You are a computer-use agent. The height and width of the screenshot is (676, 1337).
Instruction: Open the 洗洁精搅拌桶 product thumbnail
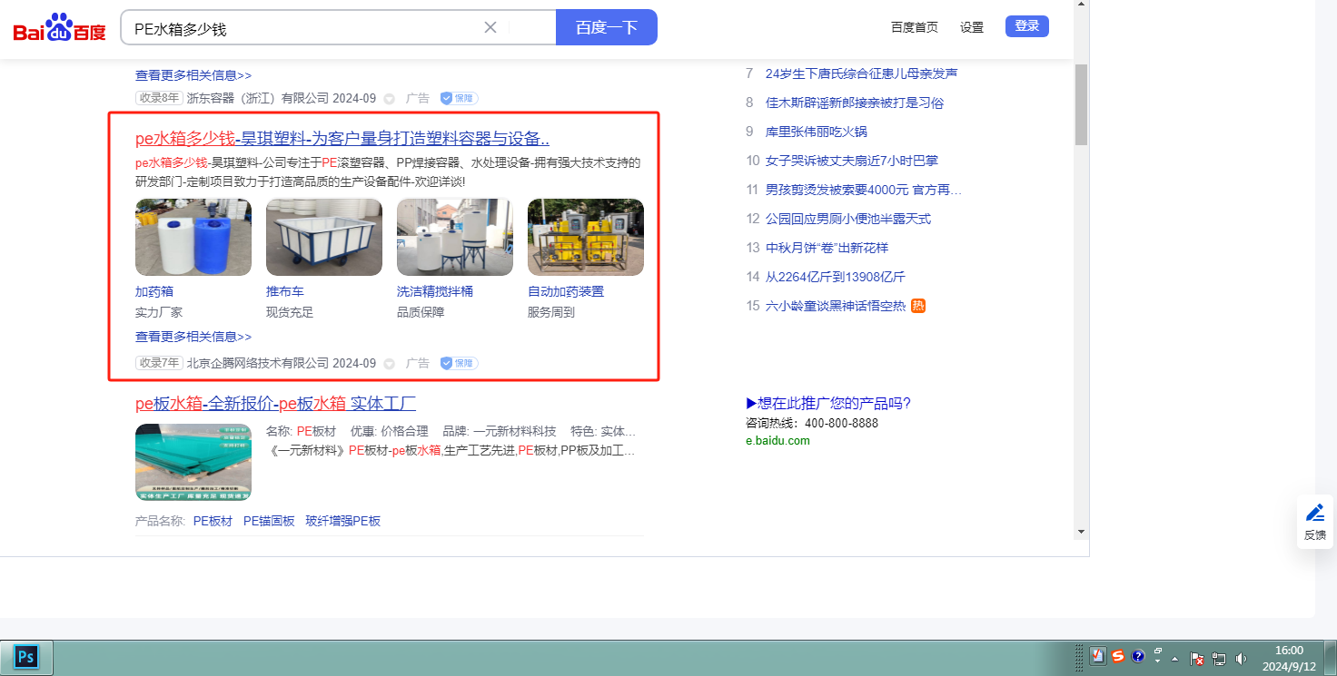tap(455, 237)
